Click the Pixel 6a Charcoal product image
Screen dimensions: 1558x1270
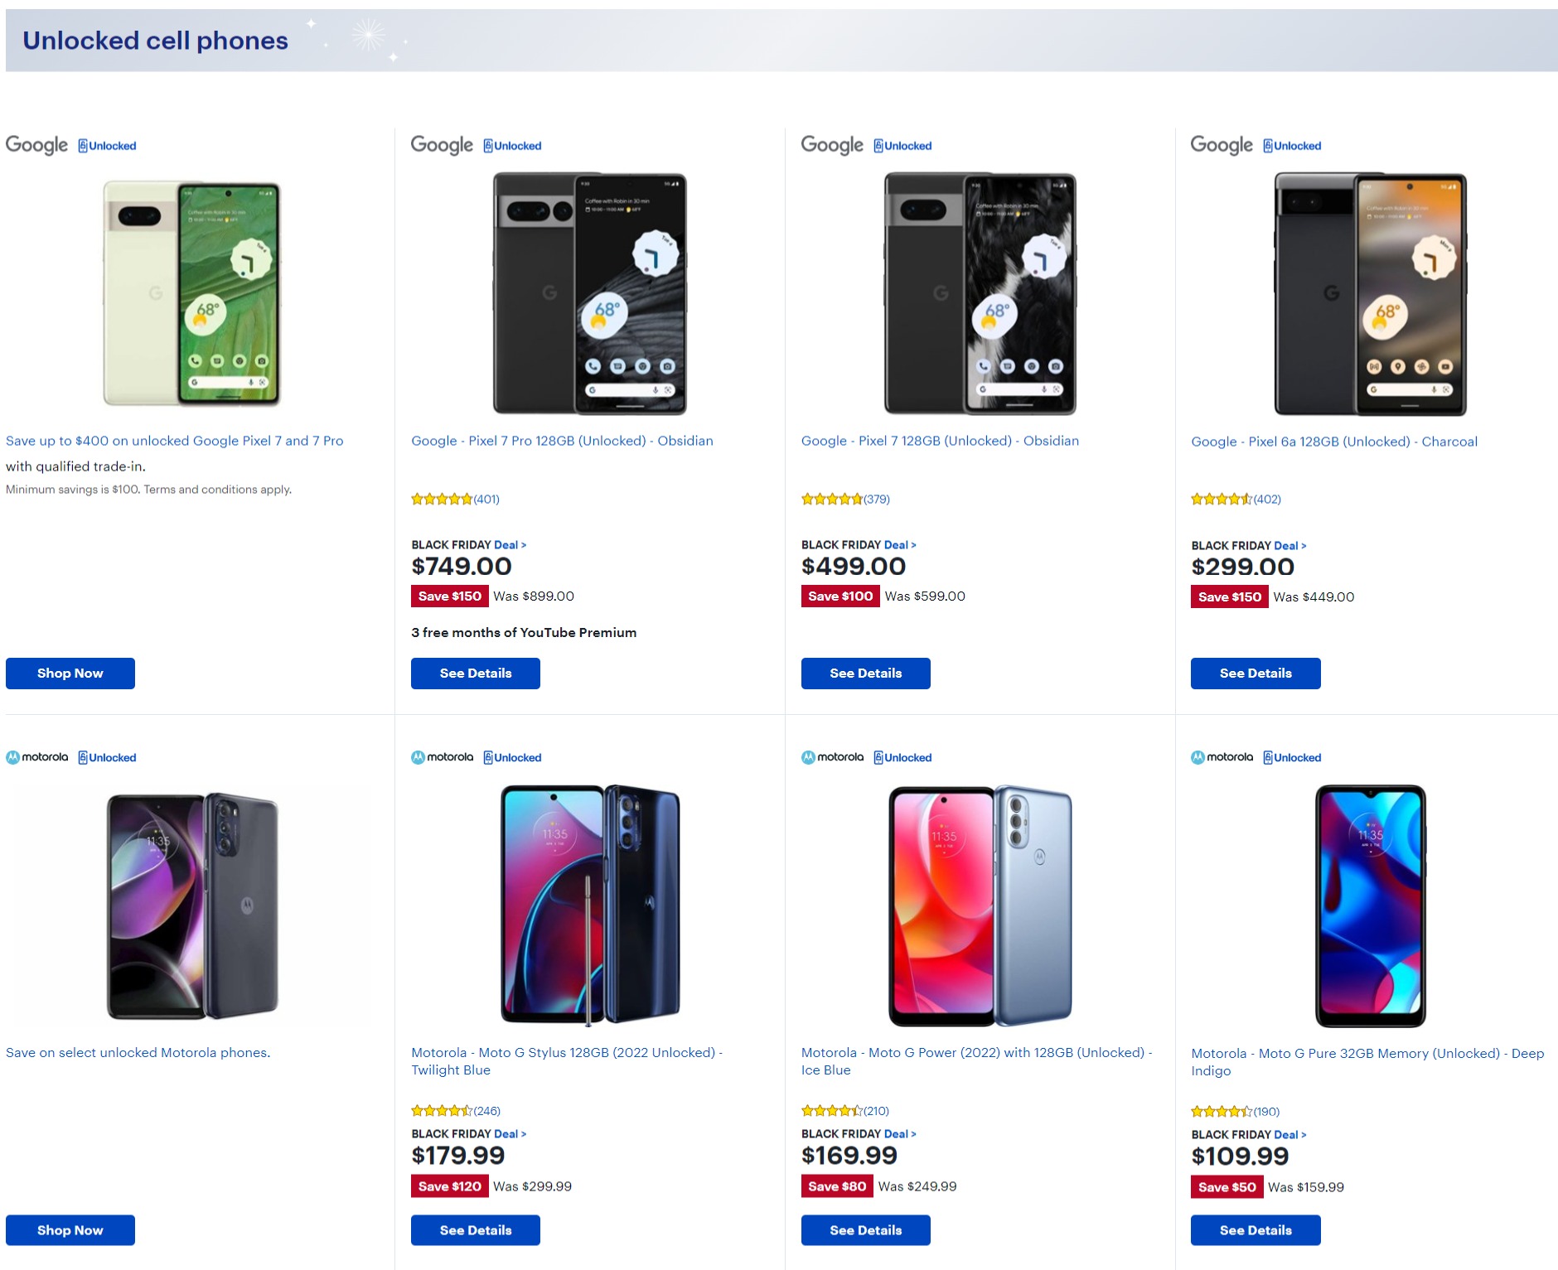click(x=1370, y=294)
